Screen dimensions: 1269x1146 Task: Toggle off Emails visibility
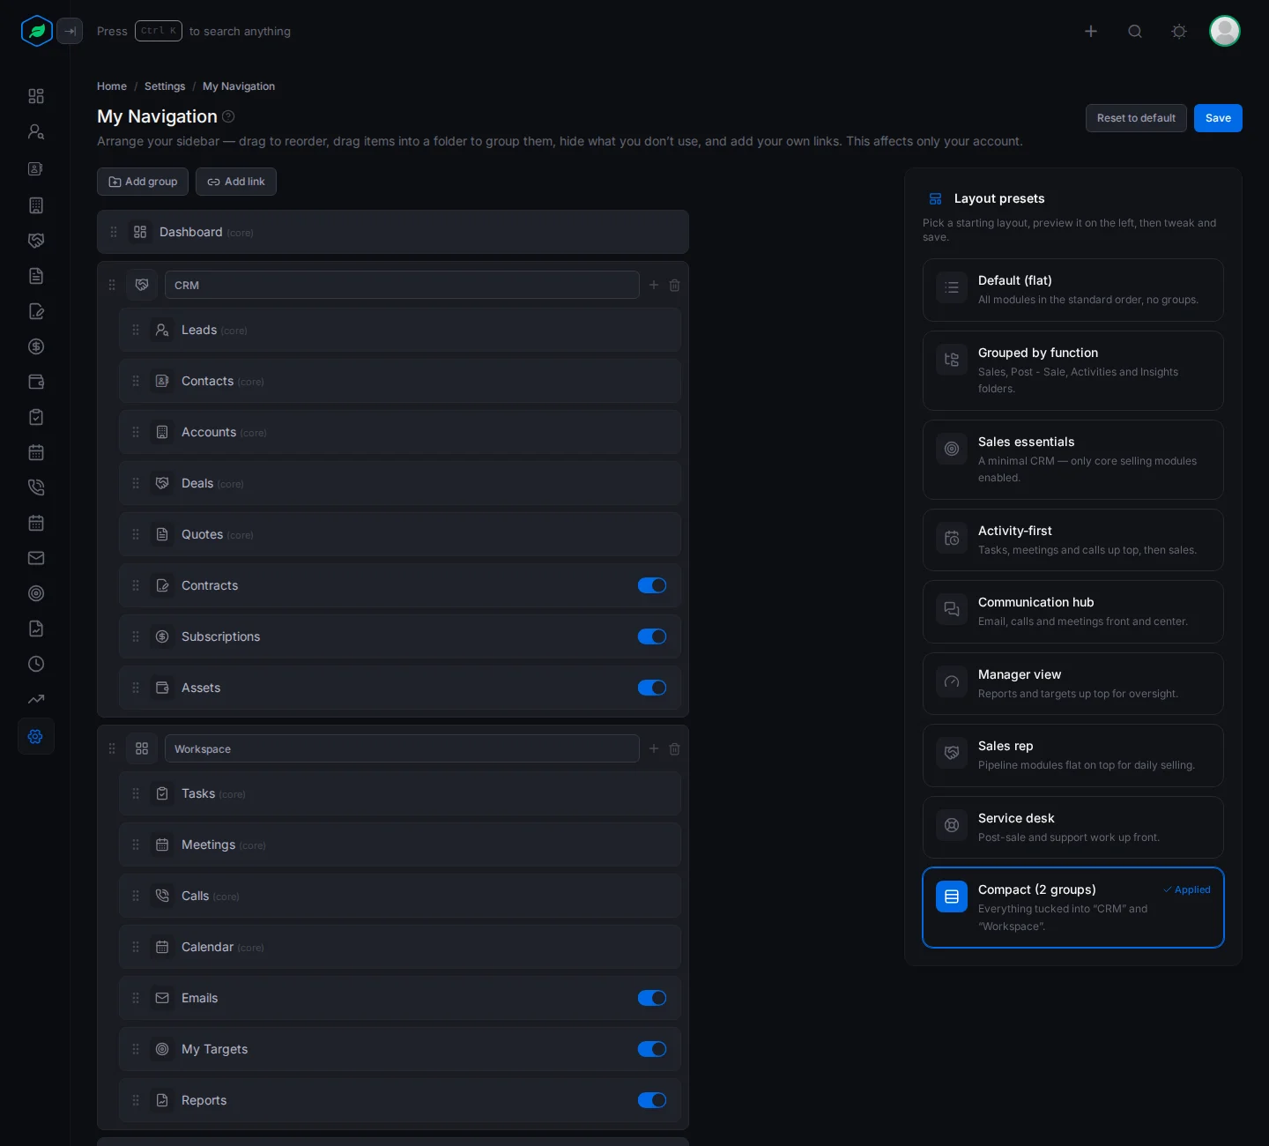pyautogui.click(x=652, y=998)
